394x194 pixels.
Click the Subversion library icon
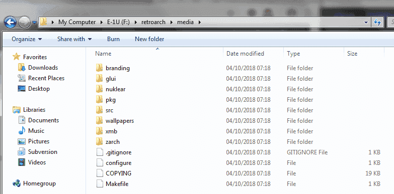click(x=22, y=152)
